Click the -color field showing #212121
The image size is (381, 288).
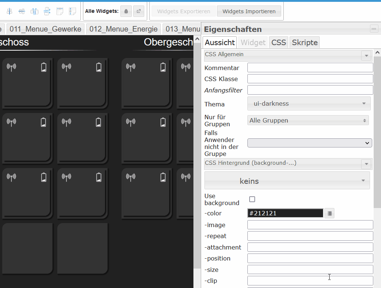285,213
